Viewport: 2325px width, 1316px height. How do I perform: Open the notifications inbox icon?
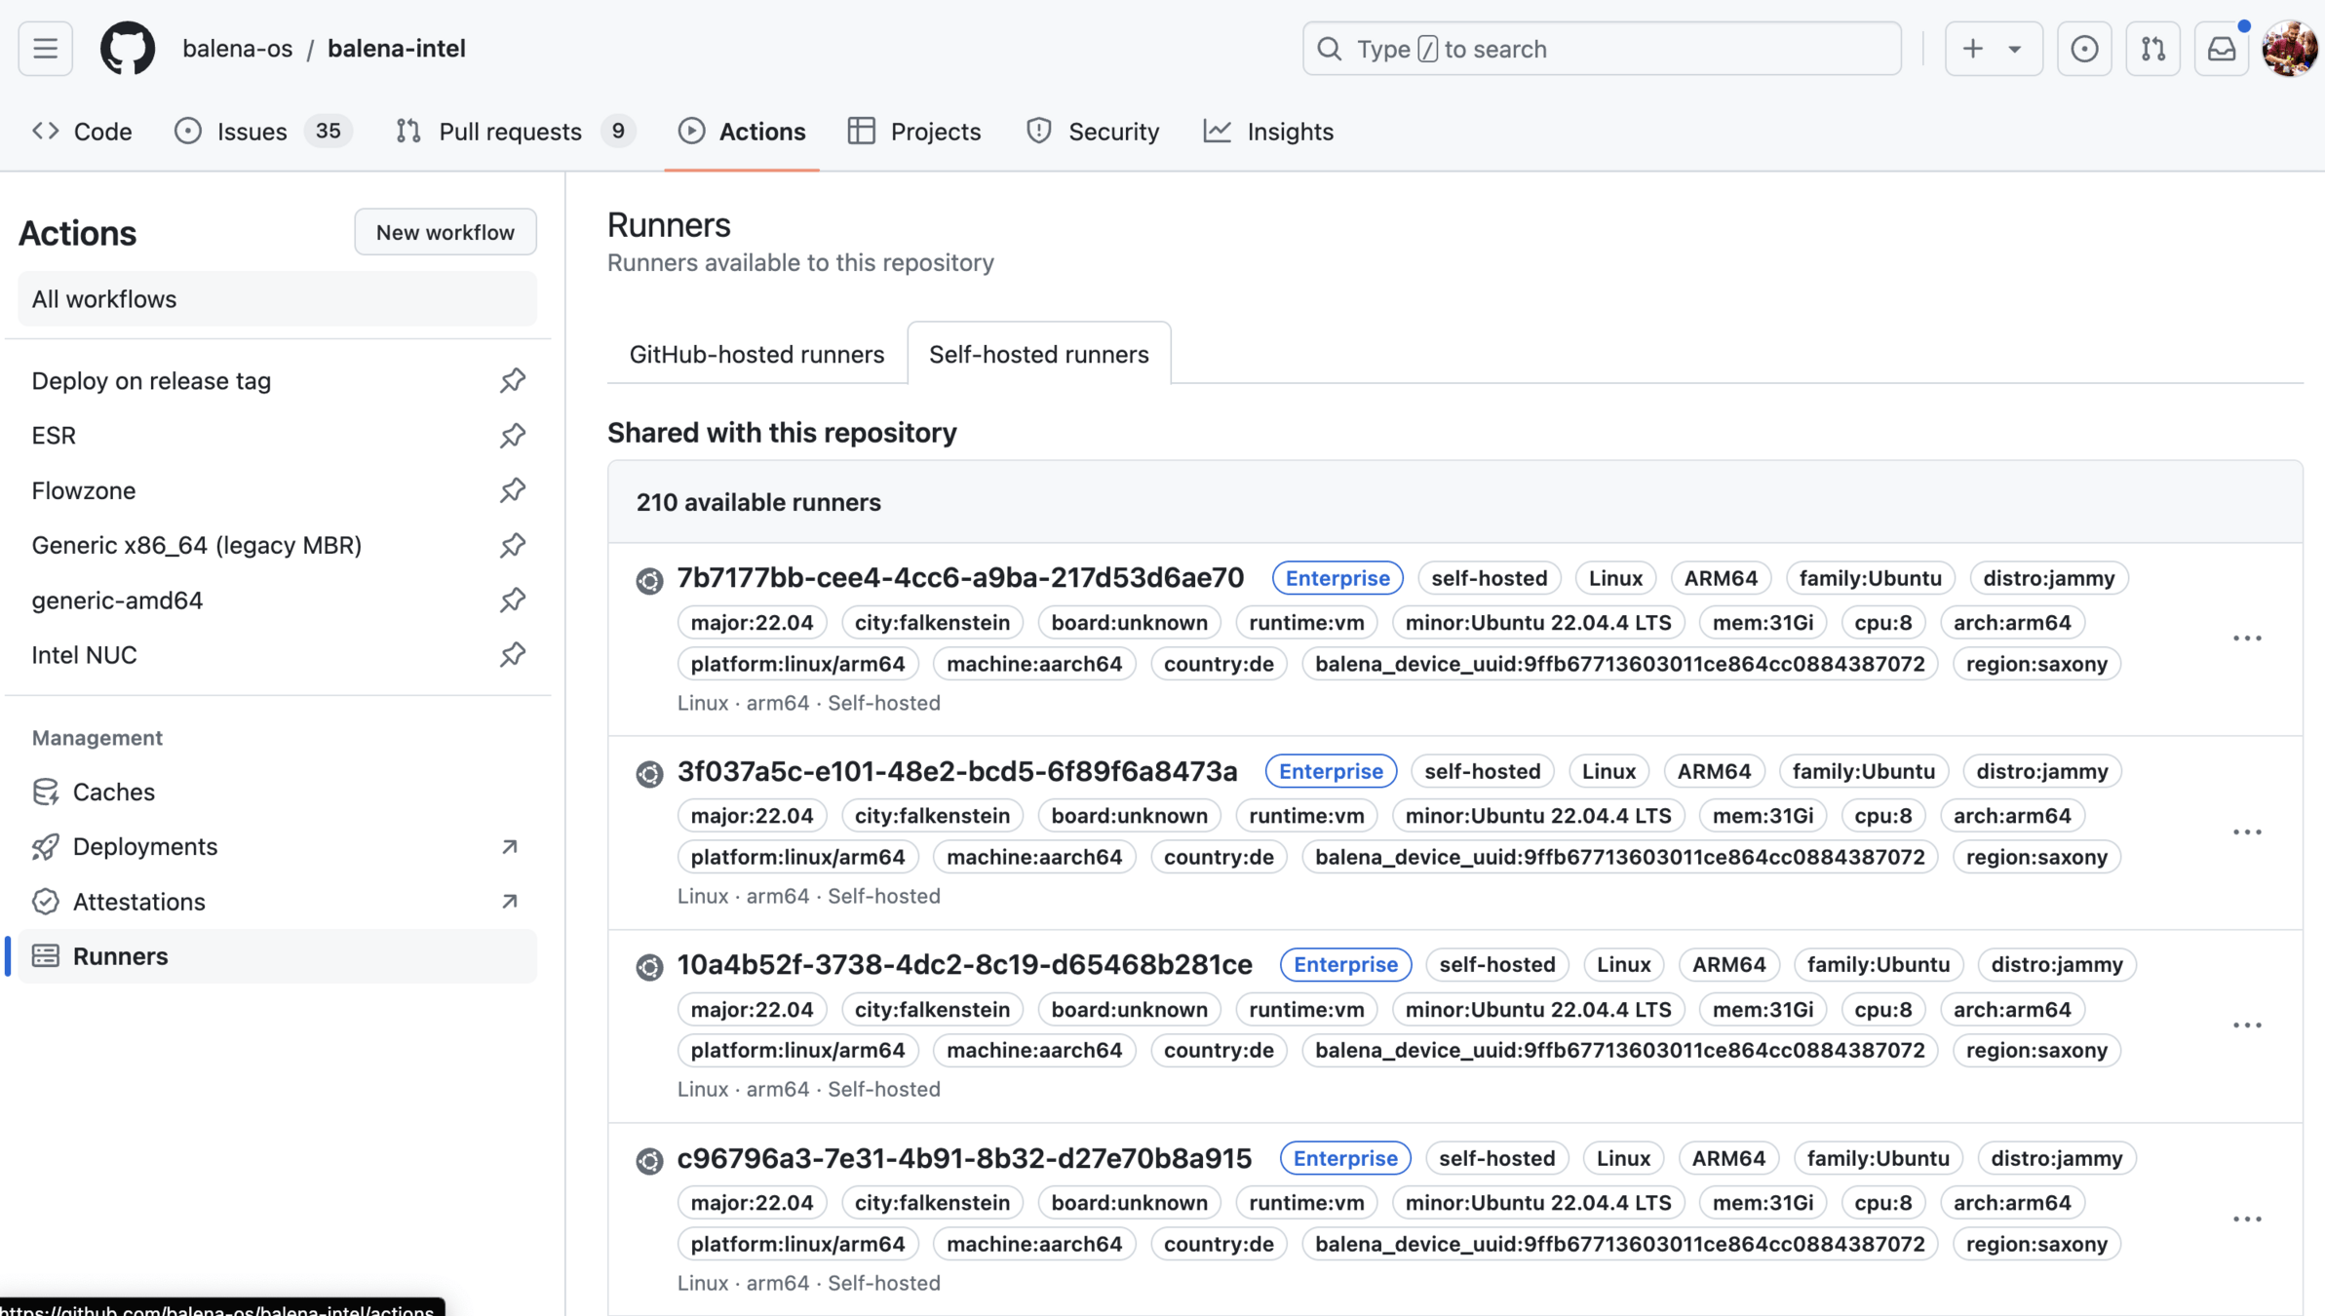point(2221,49)
